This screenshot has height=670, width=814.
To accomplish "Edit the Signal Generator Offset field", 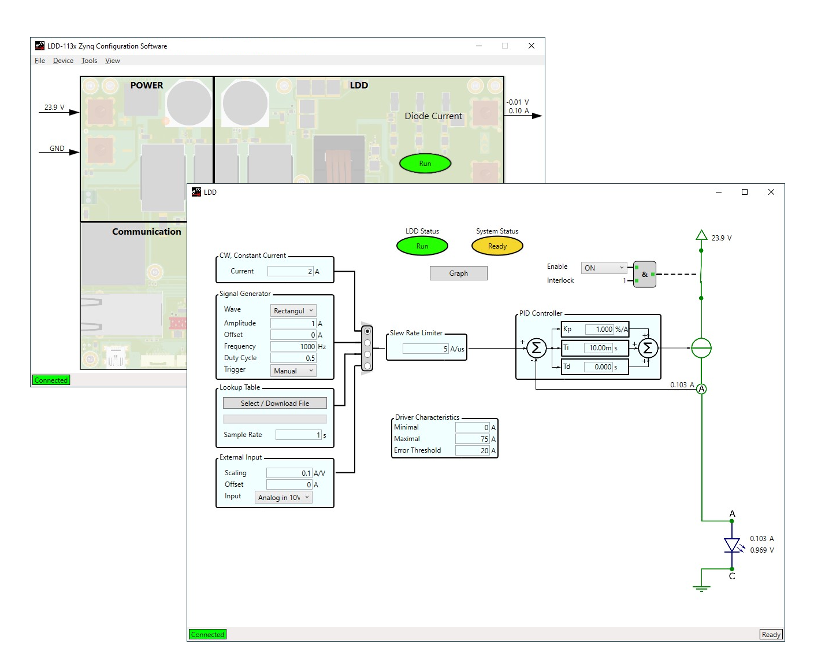I will 293,335.
